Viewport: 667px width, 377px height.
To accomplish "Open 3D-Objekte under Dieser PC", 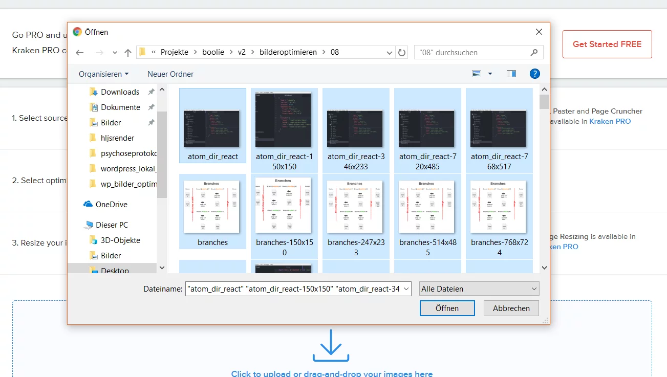I will pos(120,240).
